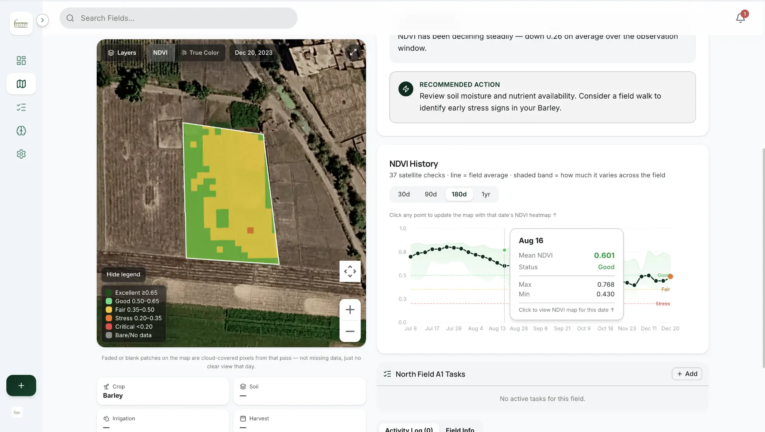Zoom out on the map

click(350, 331)
